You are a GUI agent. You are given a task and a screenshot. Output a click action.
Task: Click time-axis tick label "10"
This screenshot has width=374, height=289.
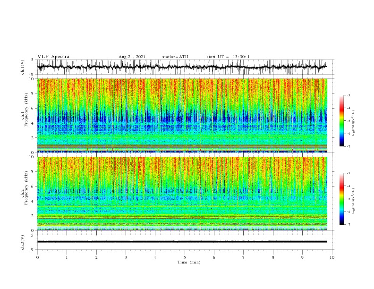[x=332, y=257]
